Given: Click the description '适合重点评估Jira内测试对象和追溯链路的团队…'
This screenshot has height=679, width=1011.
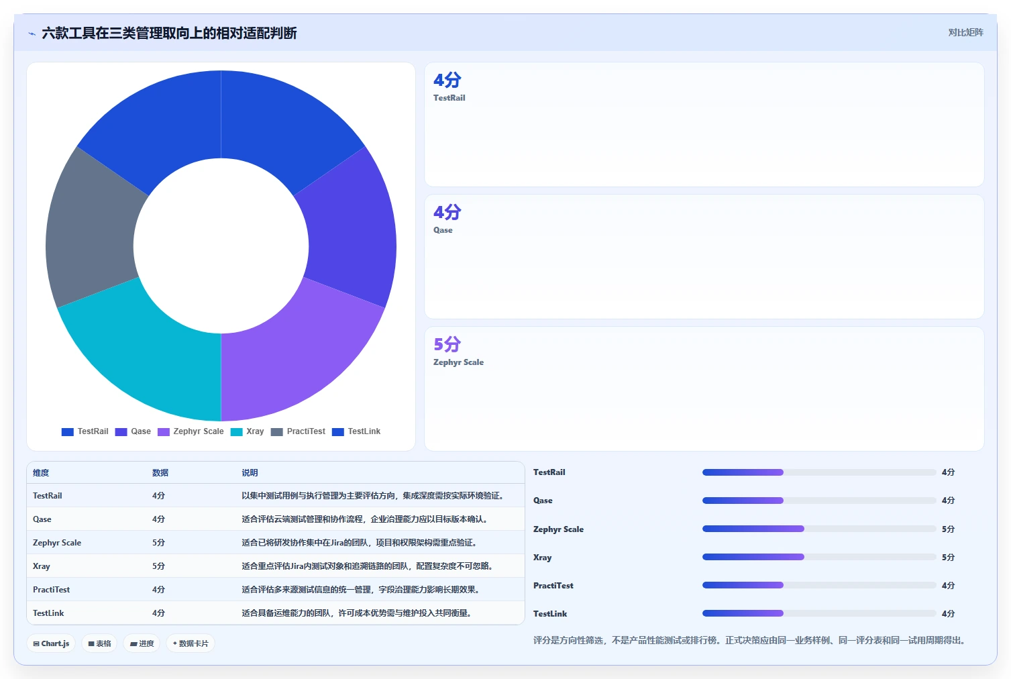Looking at the screenshot, I should coord(369,566).
